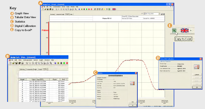Click Copy to Excel icon in callout
This screenshot has height=109, width=205.
[174, 30]
